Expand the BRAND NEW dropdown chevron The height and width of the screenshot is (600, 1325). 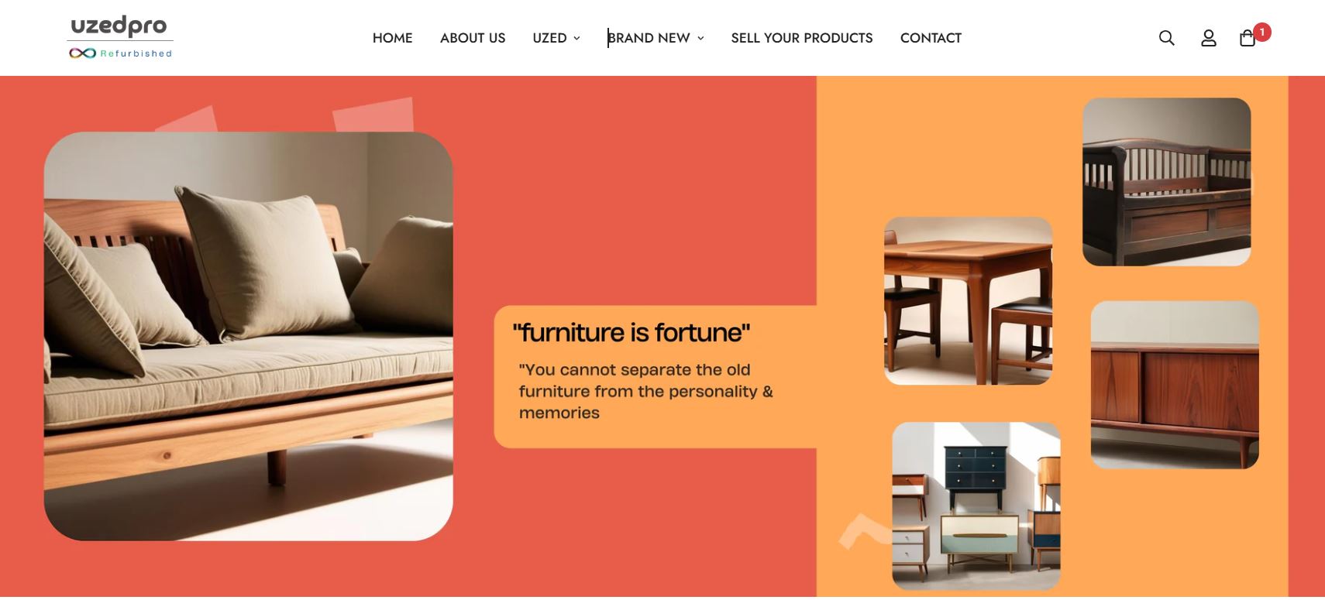point(700,38)
